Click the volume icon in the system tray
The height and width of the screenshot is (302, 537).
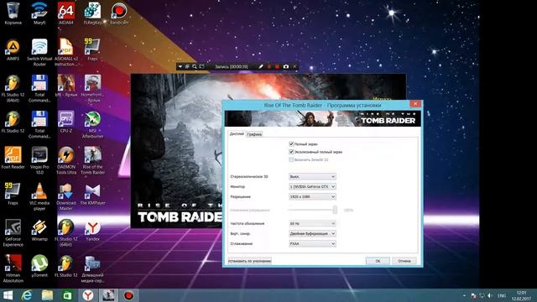coord(490,295)
